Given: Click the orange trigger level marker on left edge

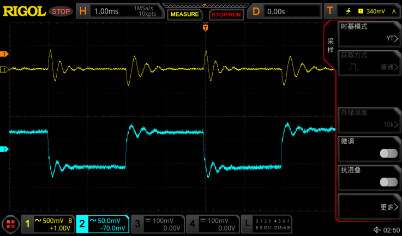Looking at the screenshot, I should (x=4, y=54).
